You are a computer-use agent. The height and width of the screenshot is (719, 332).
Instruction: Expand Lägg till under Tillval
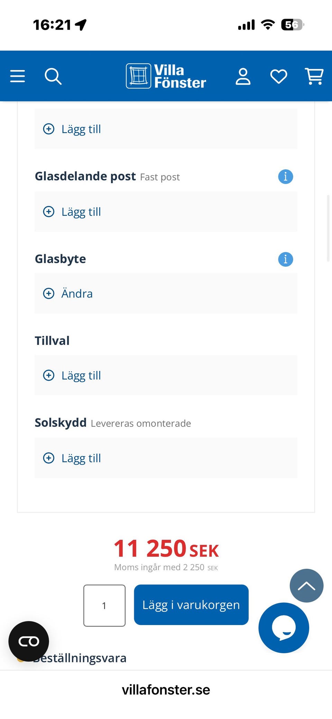click(166, 376)
